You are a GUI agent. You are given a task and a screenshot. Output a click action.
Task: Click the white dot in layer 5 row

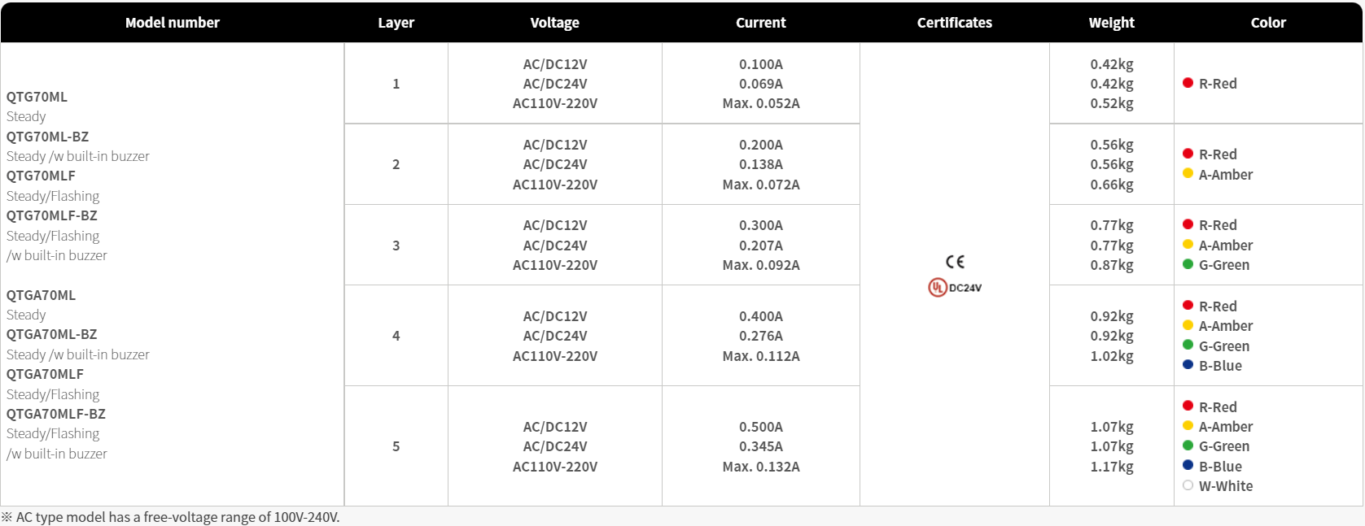coord(1188,485)
